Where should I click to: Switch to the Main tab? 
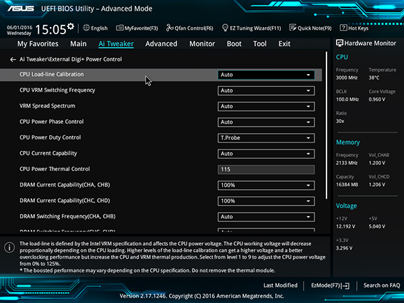(x=78, y=44)
